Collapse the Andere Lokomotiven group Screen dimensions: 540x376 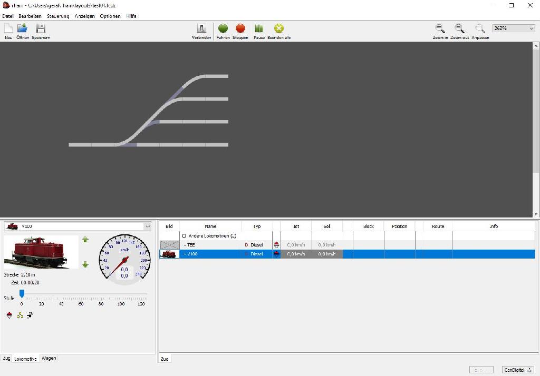click(184, 236)
